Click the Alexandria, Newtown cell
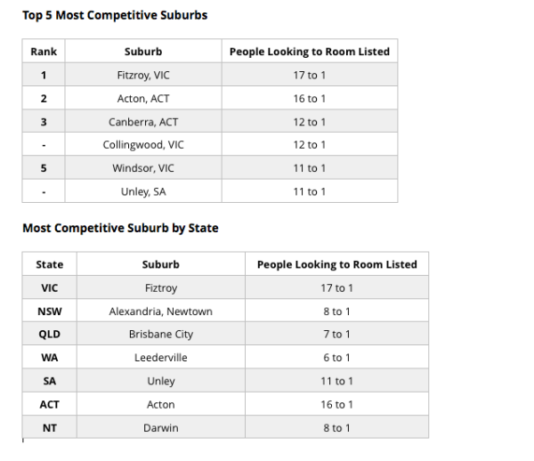 161,311
